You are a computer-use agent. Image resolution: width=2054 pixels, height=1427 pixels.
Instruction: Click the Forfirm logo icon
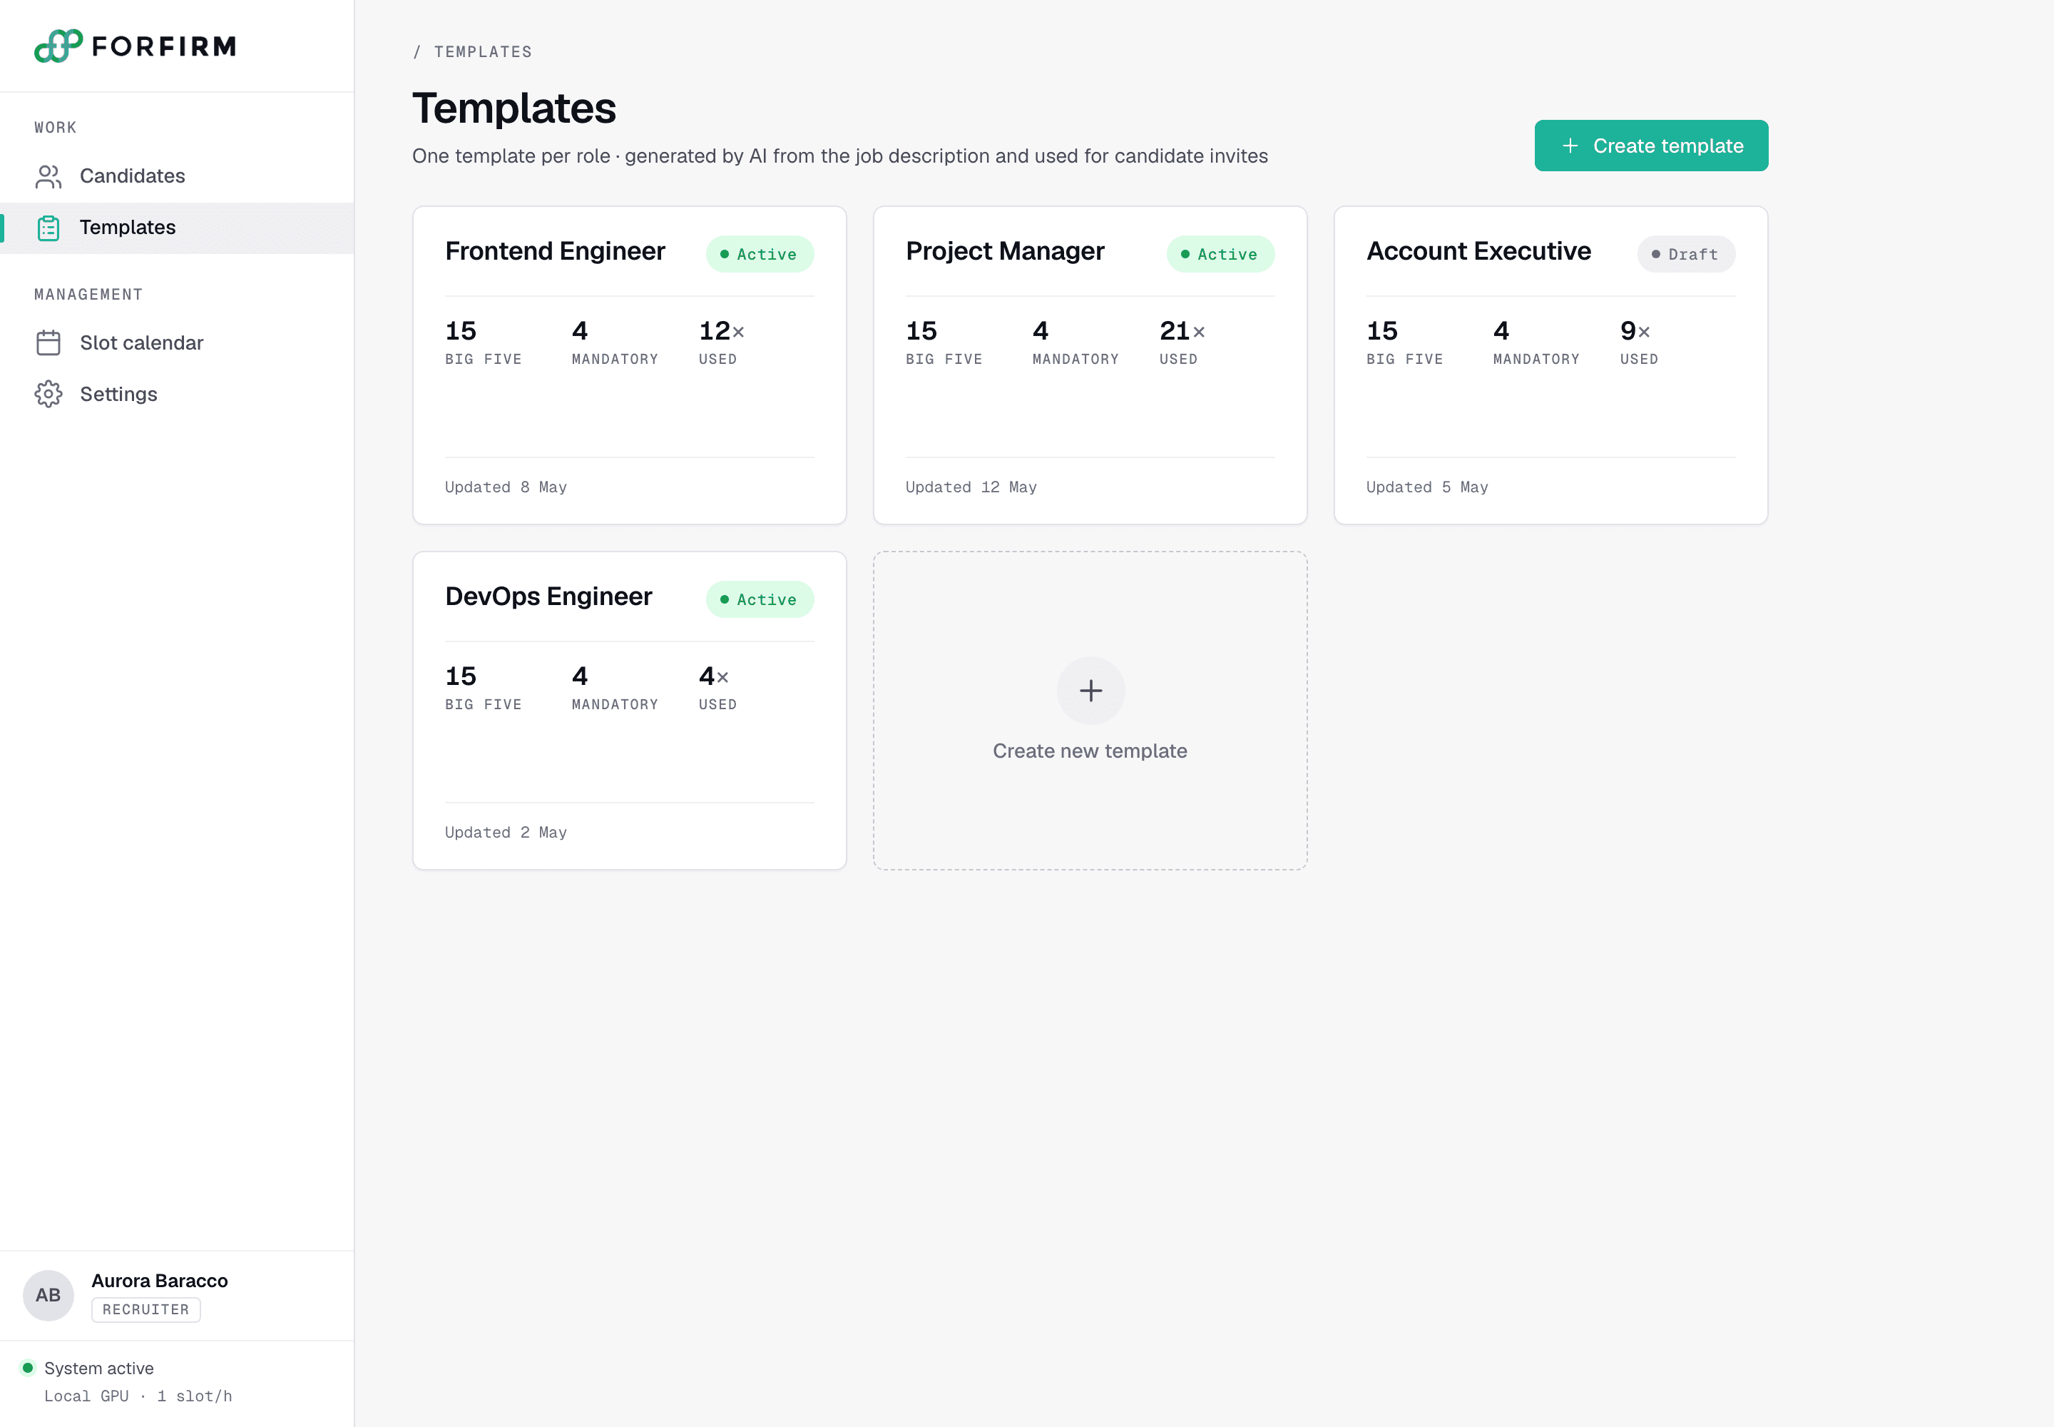tap(58, 46)
